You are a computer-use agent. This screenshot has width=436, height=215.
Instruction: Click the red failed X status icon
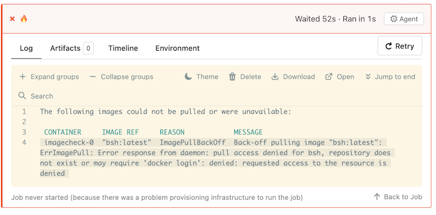tap(12, 19)
